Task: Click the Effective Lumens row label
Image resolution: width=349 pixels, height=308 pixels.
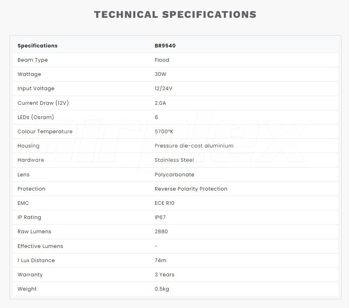Action: tap(40, 246)
